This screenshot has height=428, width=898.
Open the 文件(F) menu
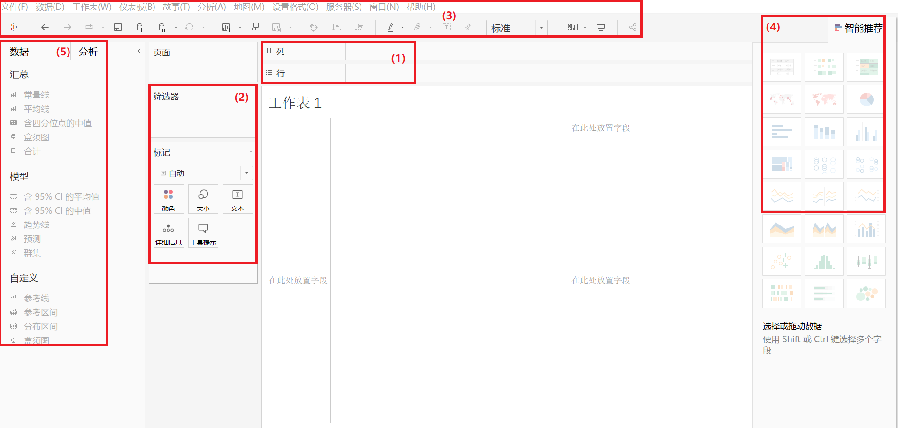[15, 7]
